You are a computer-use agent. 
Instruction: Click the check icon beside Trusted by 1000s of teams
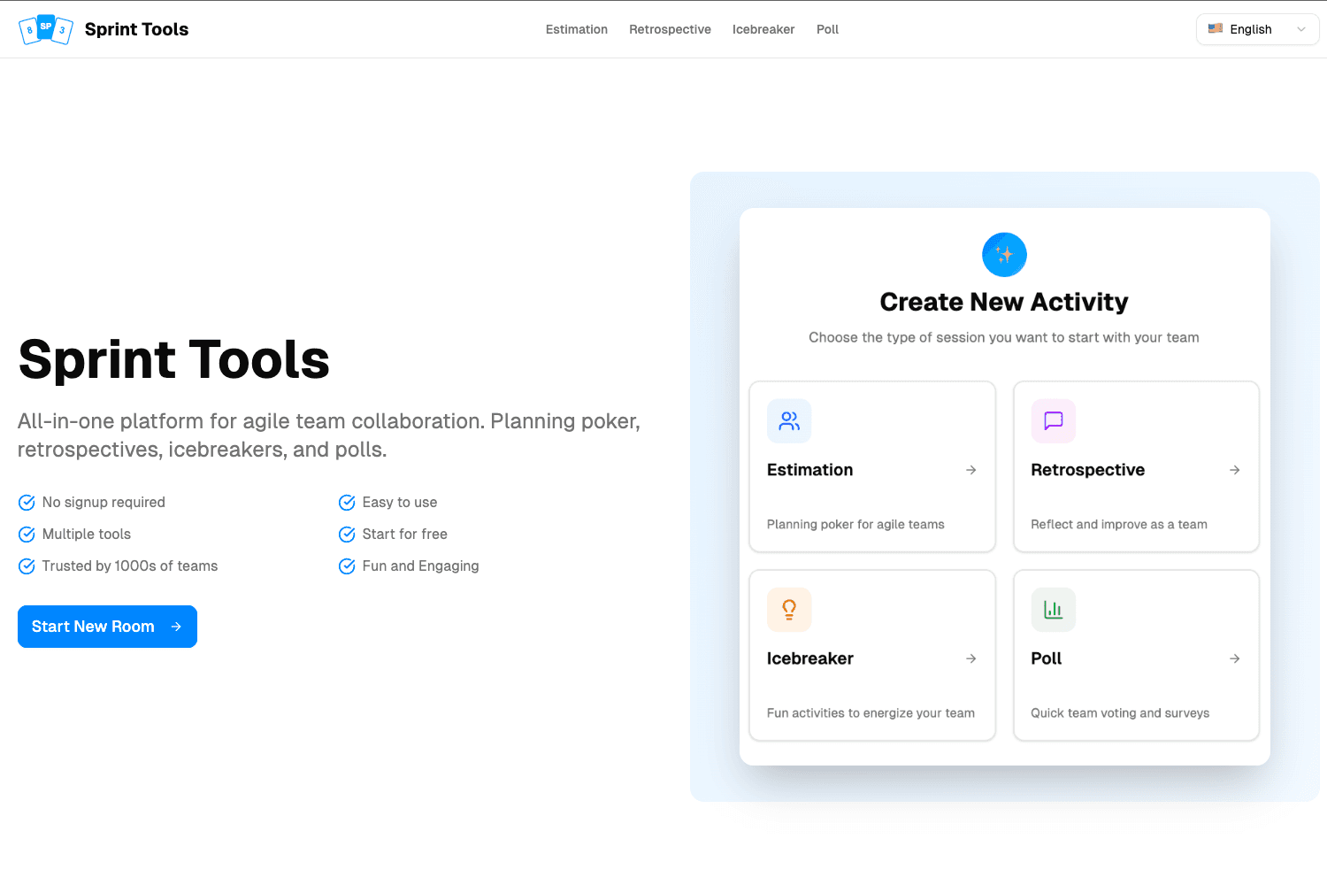[x=27, y=566]
